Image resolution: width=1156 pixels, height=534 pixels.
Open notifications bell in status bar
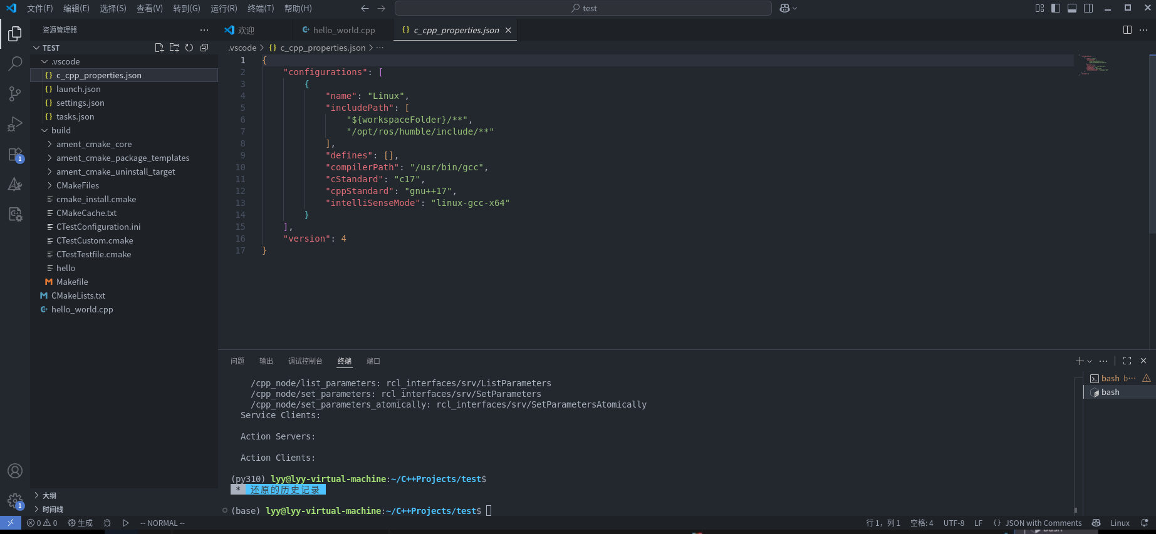pyautogui.click(x=1145, y=523)
